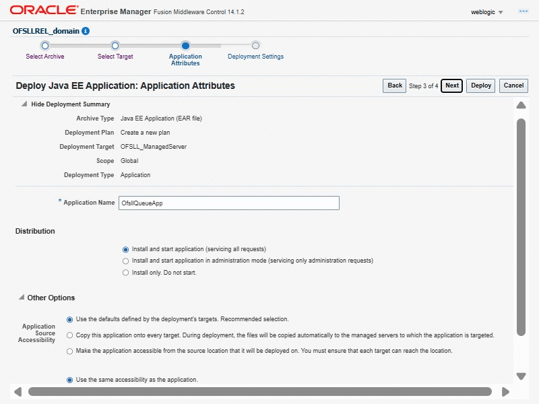This screenshot has width=539, height=404.
Task: Click the 'Deployment Type' label
Action: click(89, 175)
